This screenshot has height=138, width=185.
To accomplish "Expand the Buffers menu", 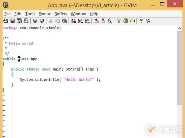I will [61, 14].
